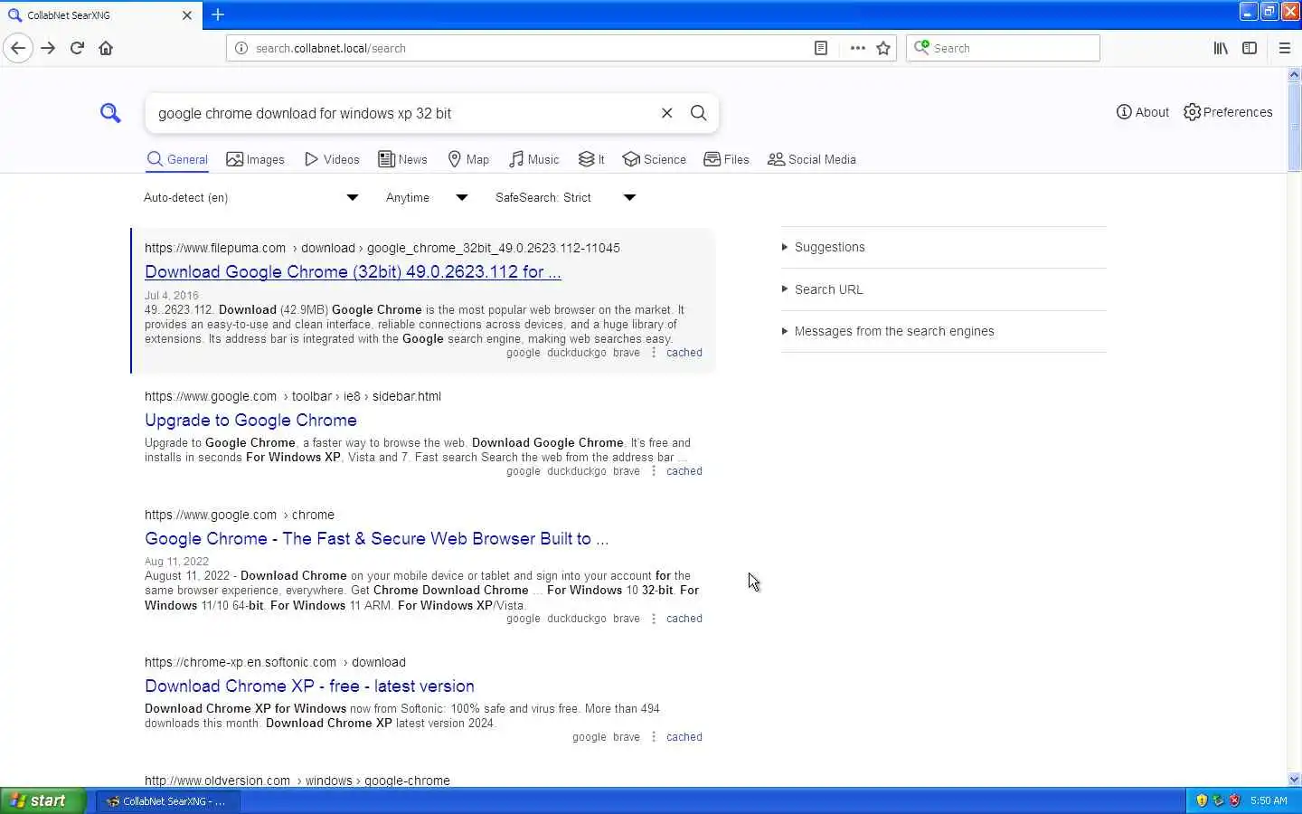The height and width of the screenshot is (814, 1302).
Task: Show sidebars icon in toolbar
Action: click(1250, 48)
